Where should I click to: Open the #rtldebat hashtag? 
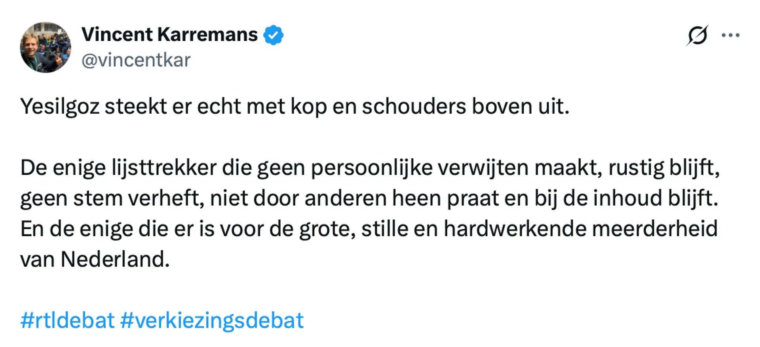tap(67, 320)
